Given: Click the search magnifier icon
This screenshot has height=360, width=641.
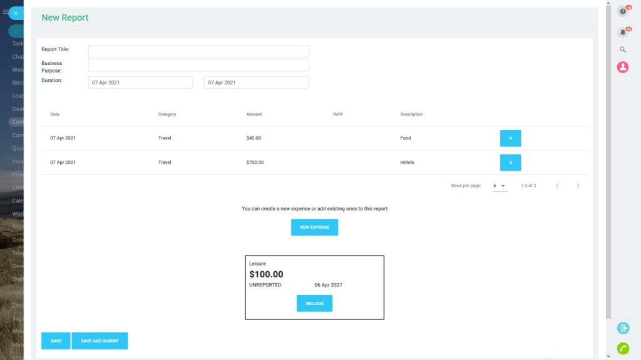Looking at the screenshot, I should (x=622, y=49).
